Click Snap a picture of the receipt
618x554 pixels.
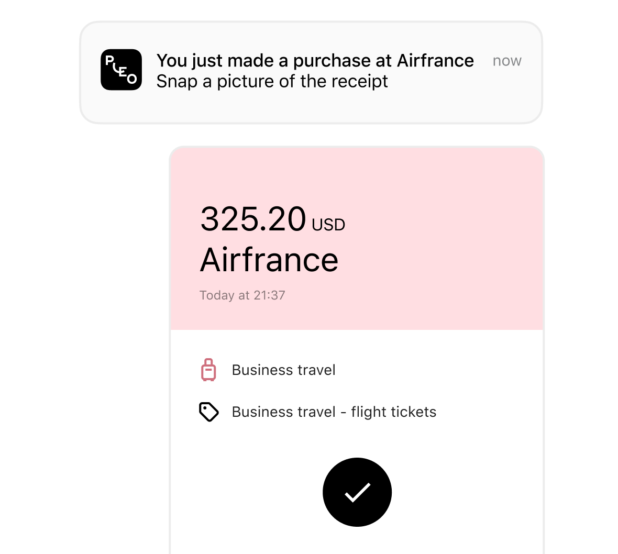(272, 81)
